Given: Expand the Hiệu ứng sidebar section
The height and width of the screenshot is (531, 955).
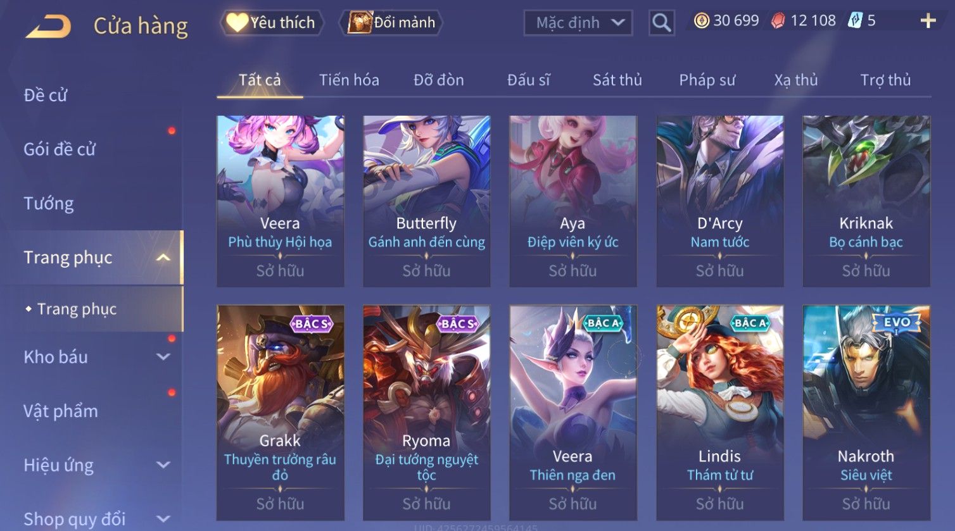Looking at the screenshot, I should [x=163, y=465].
